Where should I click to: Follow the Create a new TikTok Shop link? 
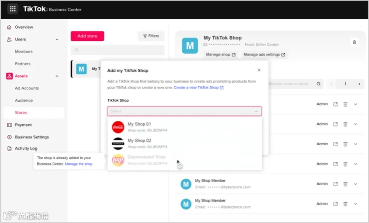198,87
